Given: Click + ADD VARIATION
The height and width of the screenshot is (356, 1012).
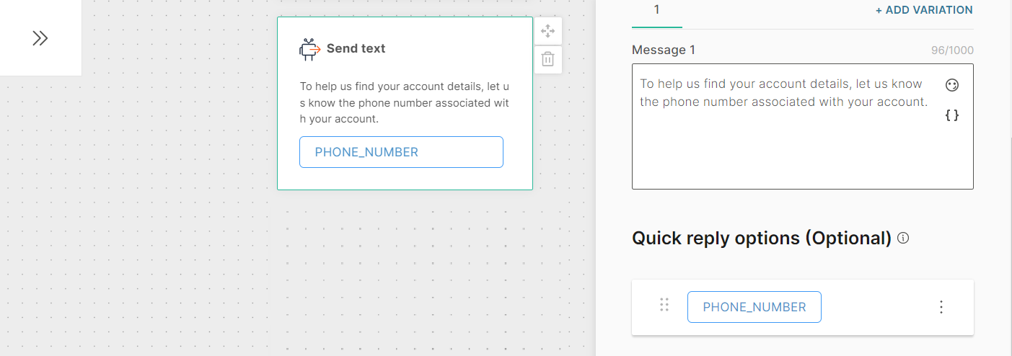Looking at the screenshot, I should [924, 10].
